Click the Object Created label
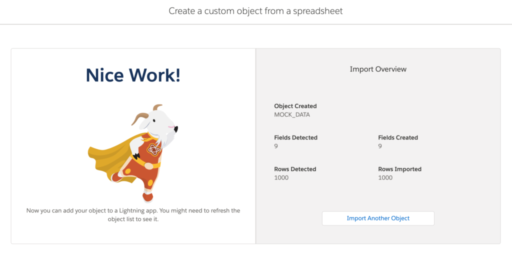The width and height of the screenshot is (512, 254). (295, 106)
